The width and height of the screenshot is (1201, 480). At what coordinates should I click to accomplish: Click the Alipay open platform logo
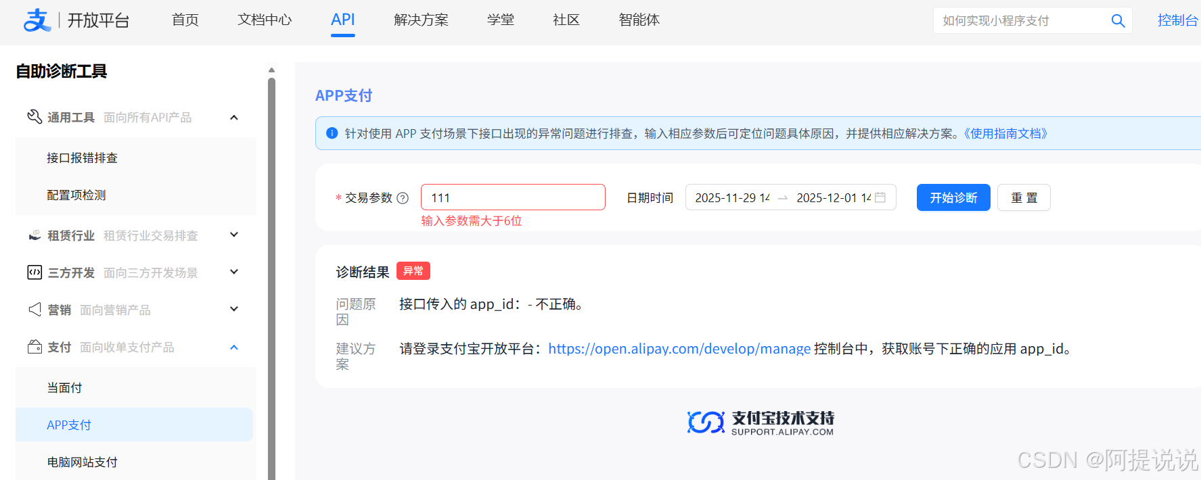(76, 20)
